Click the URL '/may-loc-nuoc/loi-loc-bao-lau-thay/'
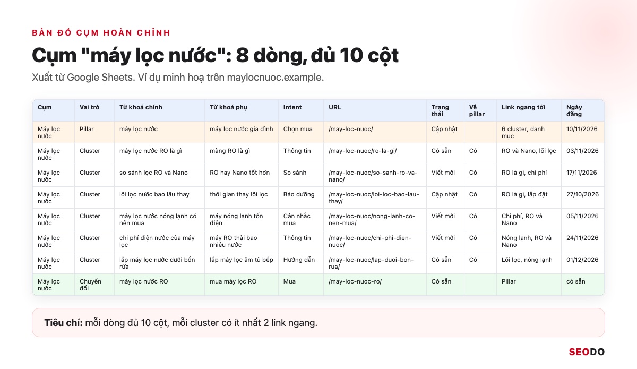The height and width of the screenshot is (369, 637). (x=374, y=198)
